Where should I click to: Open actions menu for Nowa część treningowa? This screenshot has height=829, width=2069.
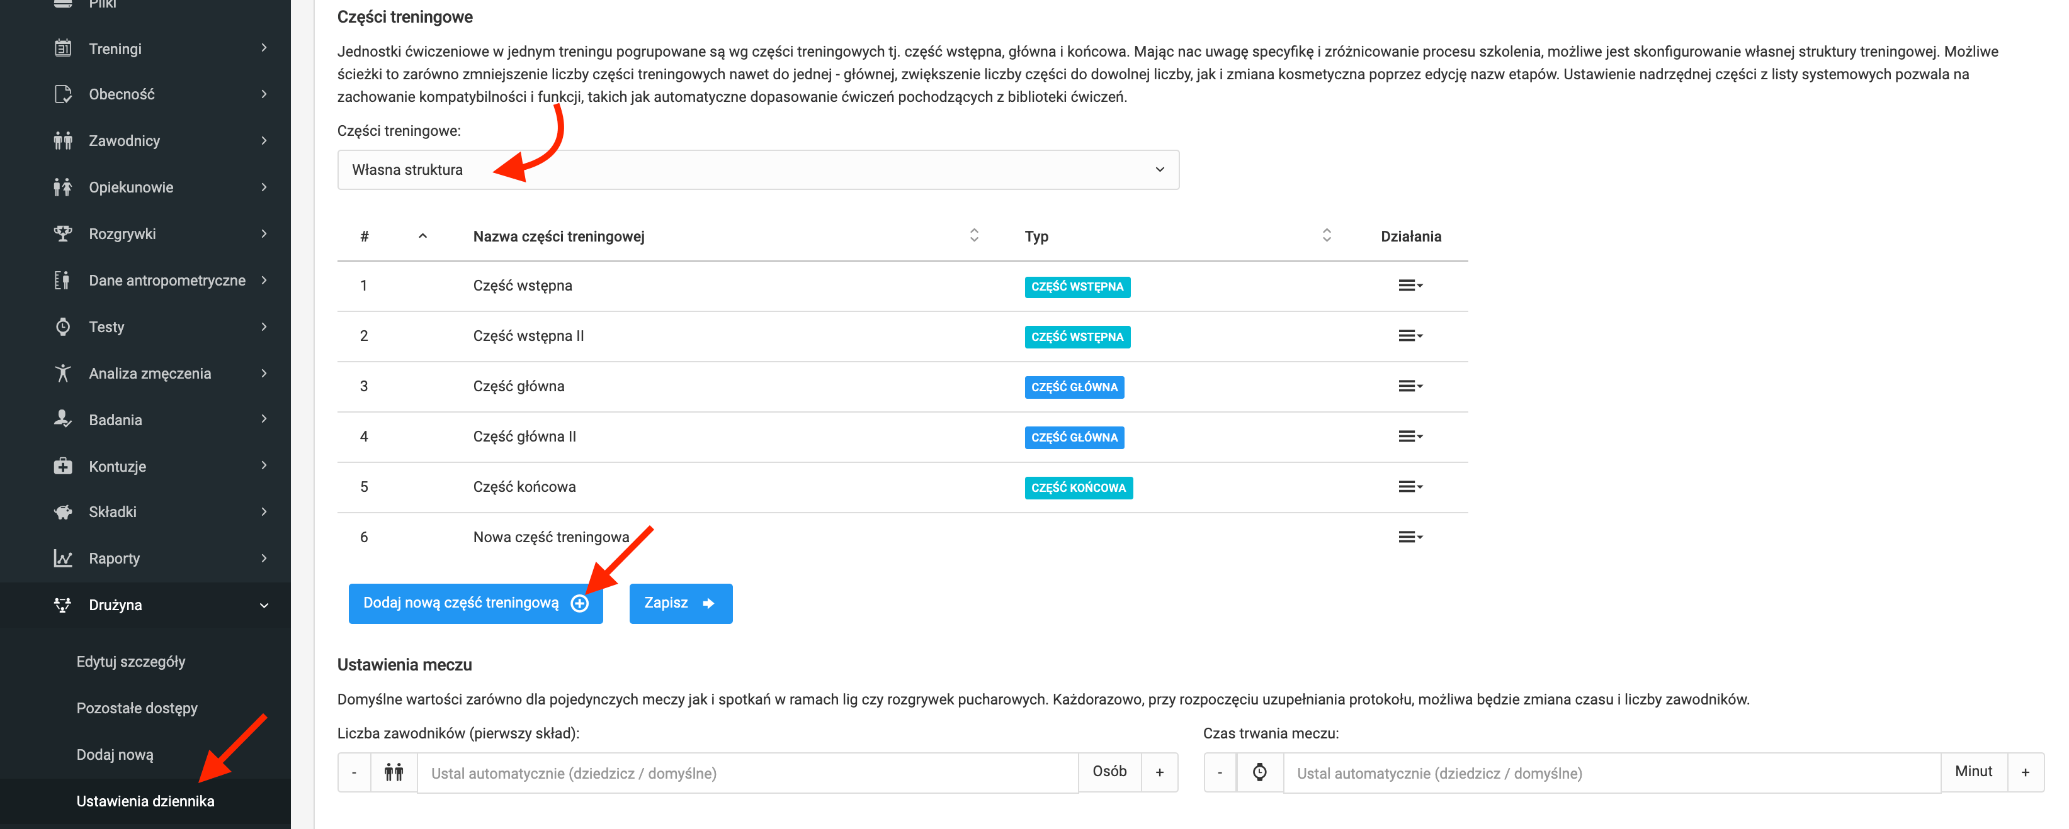pyautogui.click(x=1410, y=537)
